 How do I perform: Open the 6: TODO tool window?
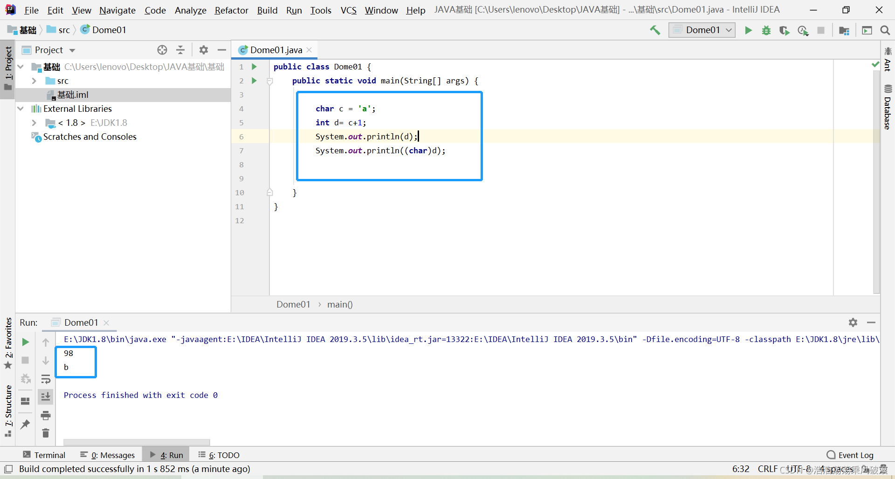(x=219, y=455)
